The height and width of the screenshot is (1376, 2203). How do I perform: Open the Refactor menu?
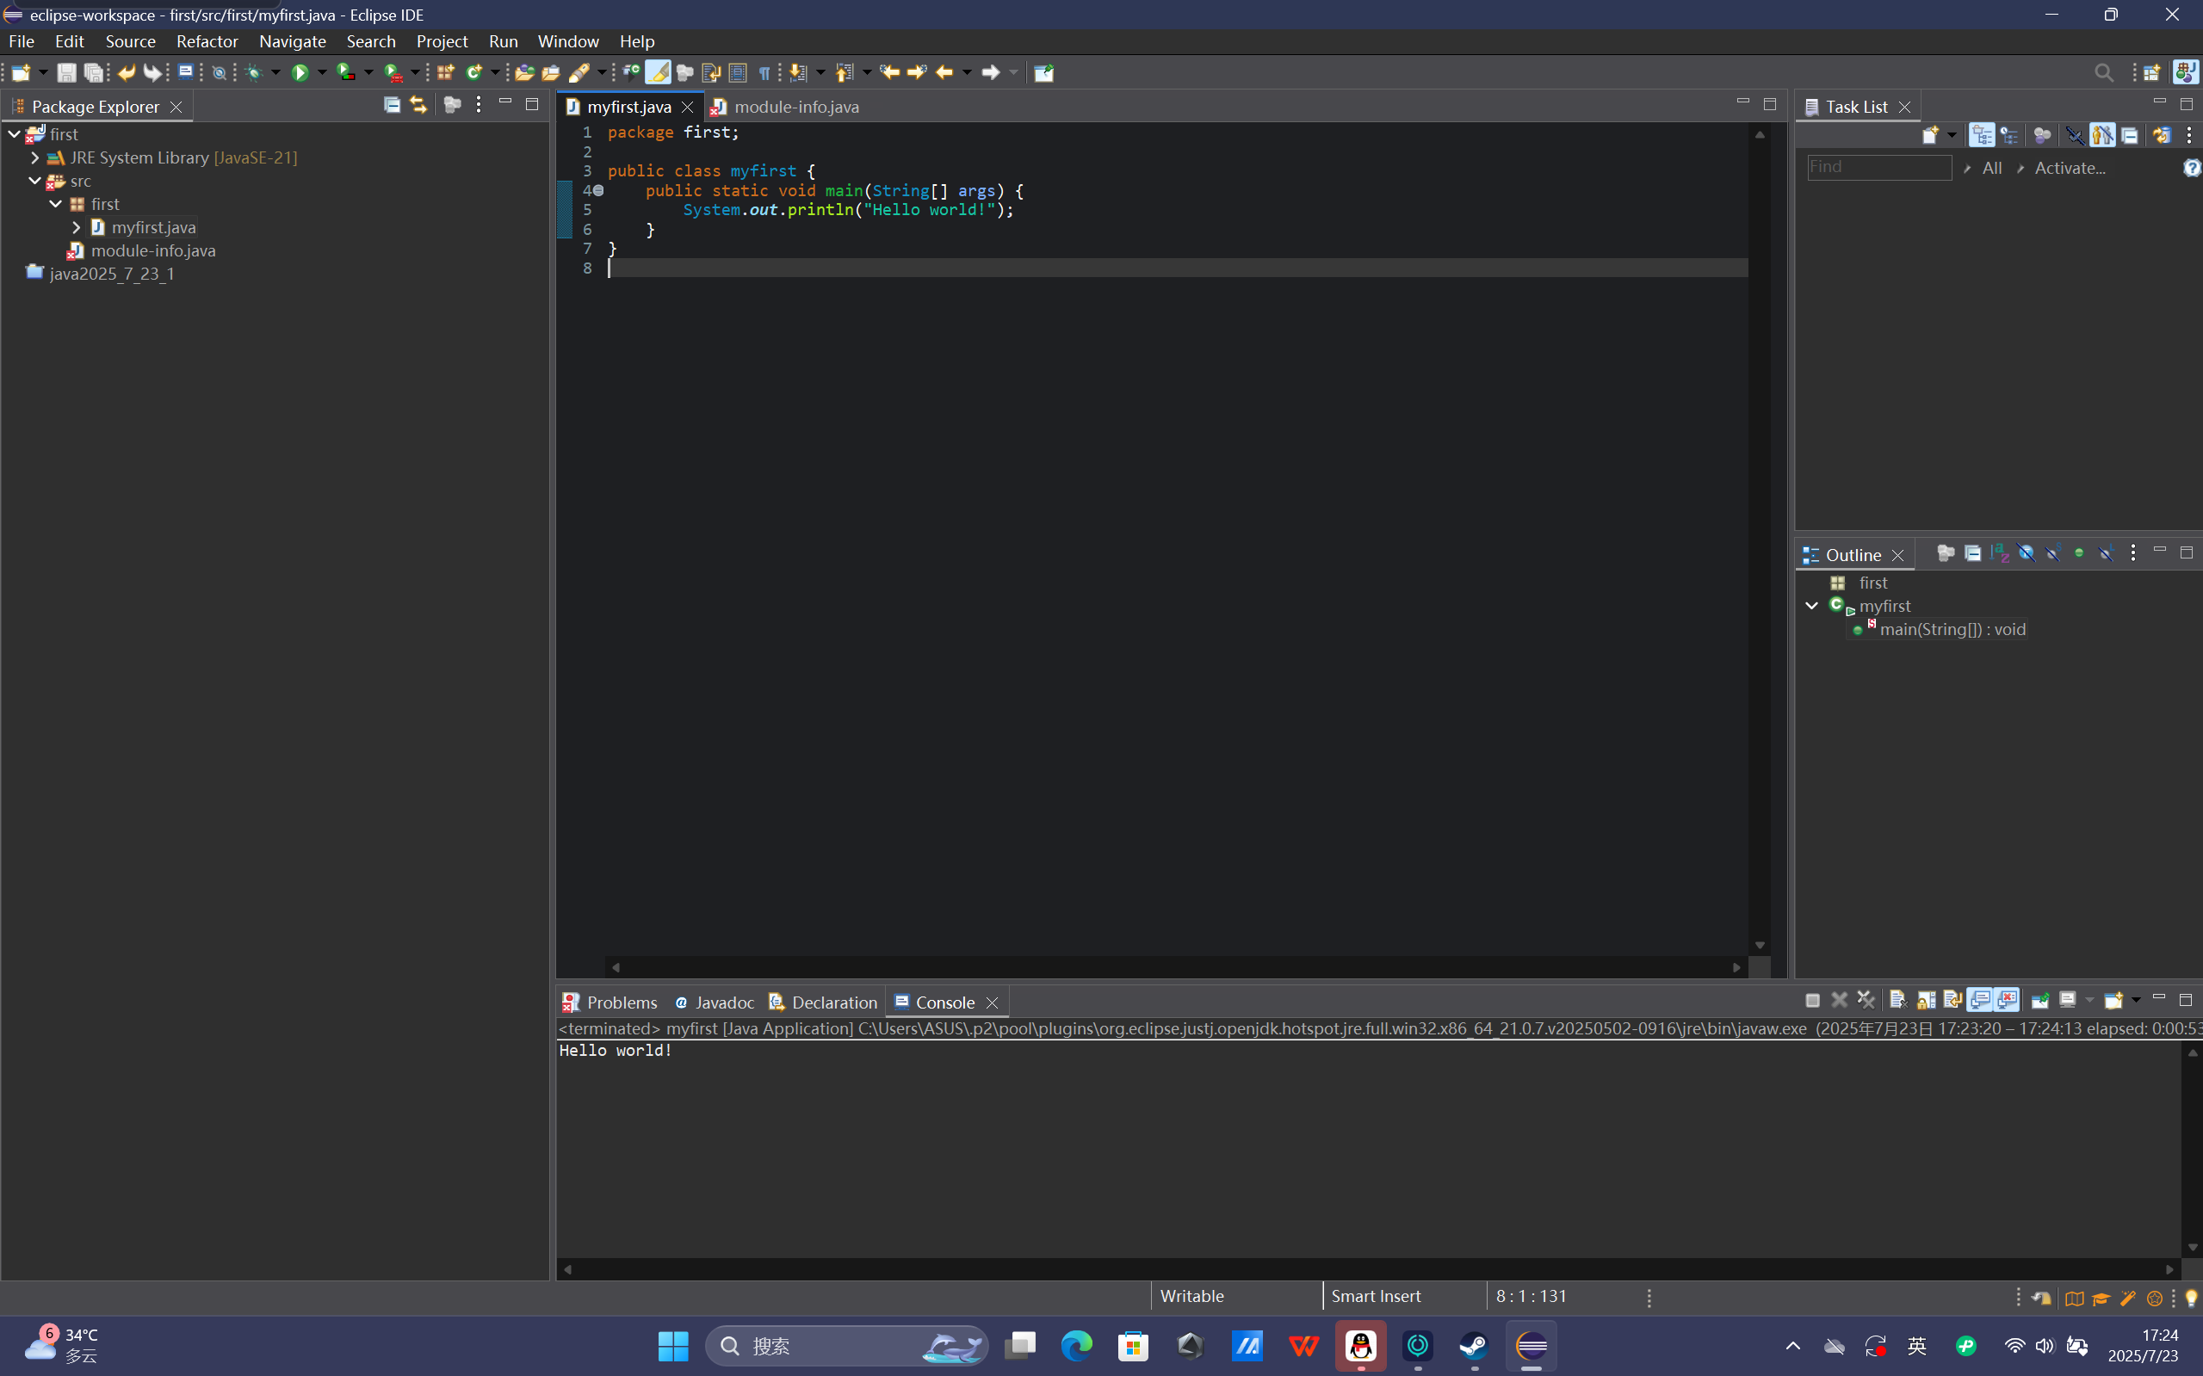207,41
